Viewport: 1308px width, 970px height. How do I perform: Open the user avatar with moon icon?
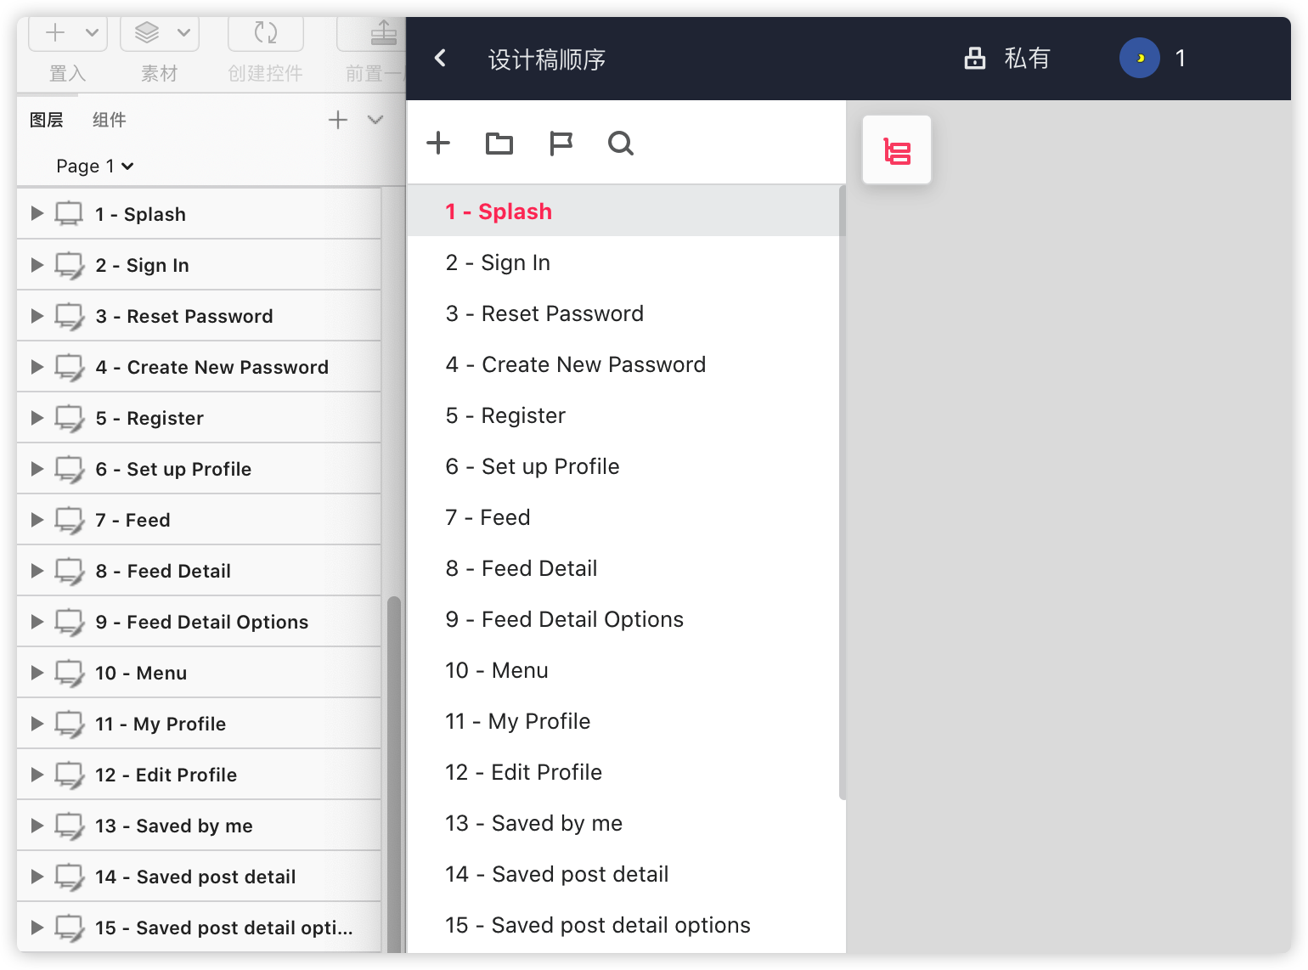(1140, 58)
